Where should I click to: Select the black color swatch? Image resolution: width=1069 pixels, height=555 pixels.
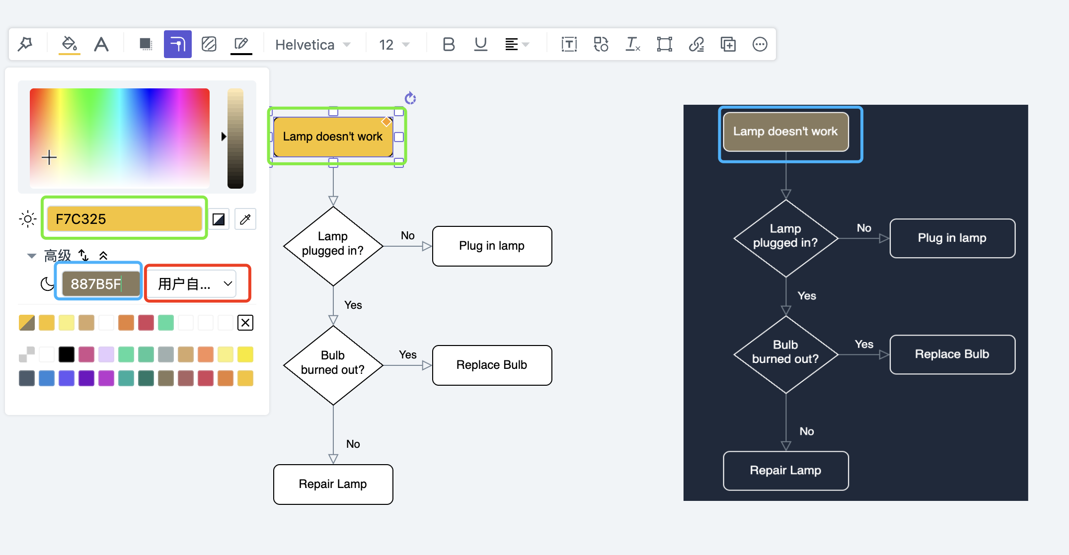pos(67,354)
